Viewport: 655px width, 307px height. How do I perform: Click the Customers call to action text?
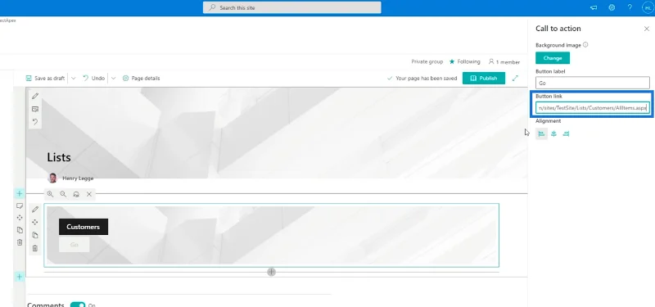pos(84,227)
